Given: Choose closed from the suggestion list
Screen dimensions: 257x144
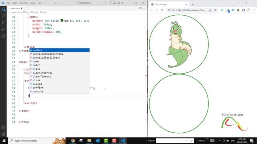Looking at the screenshot, I should pos(59,84).
